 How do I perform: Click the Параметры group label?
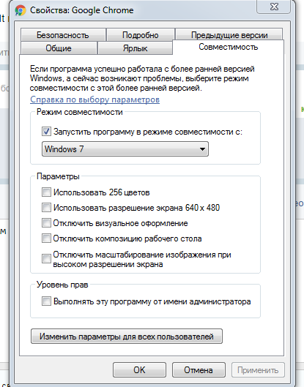click(58, 176)
